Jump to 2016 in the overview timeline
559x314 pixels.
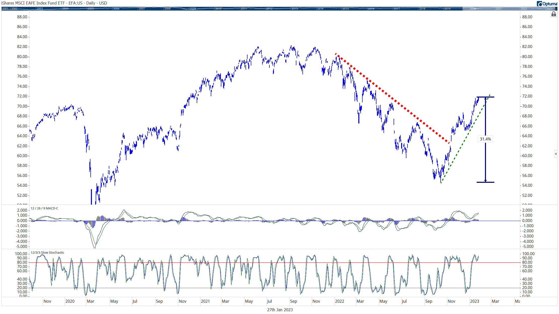point(371,9)
